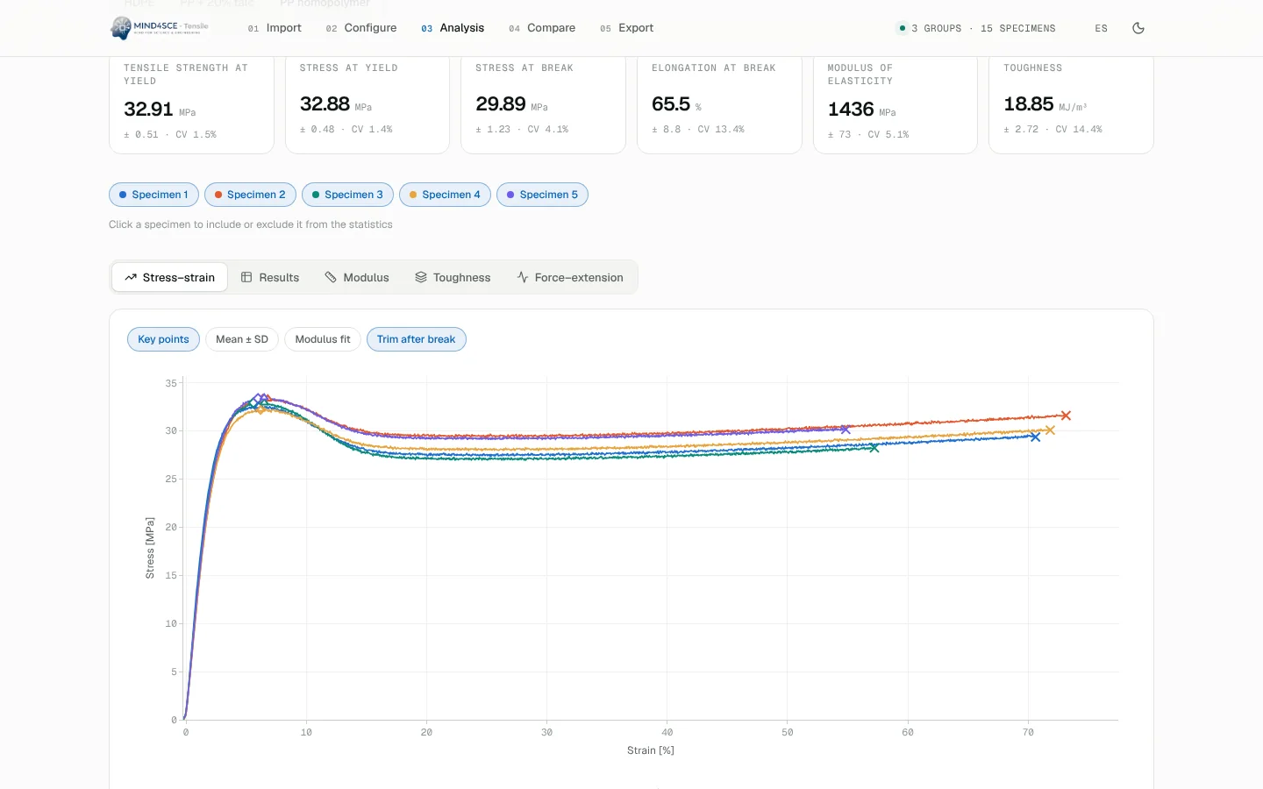Open the Toughness tab
The width and height of the screenshot is (1263, 789).
point(453,277)
